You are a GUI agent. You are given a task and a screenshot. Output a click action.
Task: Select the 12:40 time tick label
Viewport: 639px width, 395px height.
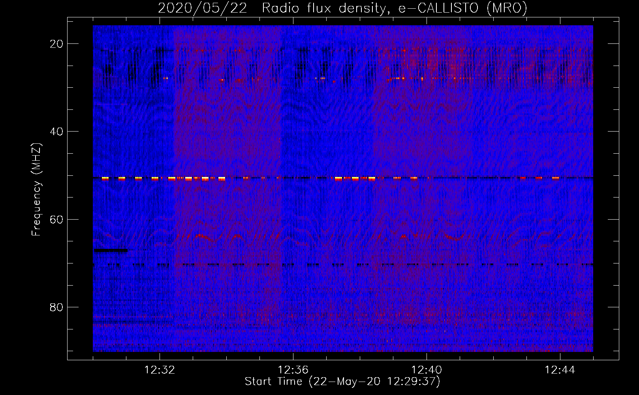point(427,371)
